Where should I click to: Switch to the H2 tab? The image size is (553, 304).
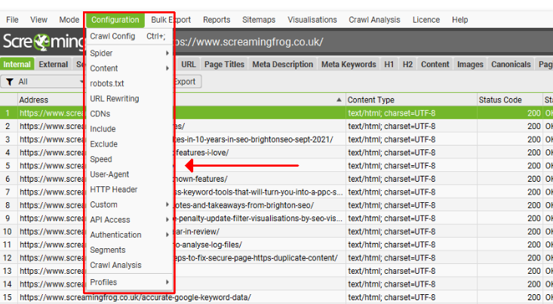[x=407, y=65]
